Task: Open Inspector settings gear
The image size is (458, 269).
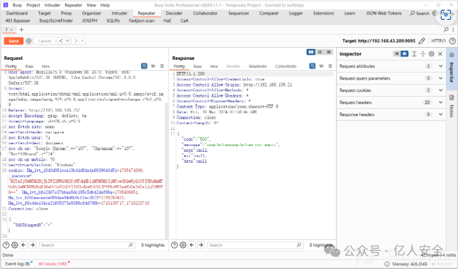Action: (431, 54)
